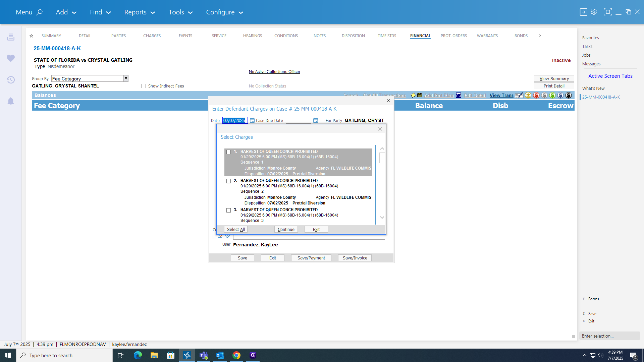Click charges list scroll up arrow
This screenshot has width=644, height=362.
(x=382, y=149)
